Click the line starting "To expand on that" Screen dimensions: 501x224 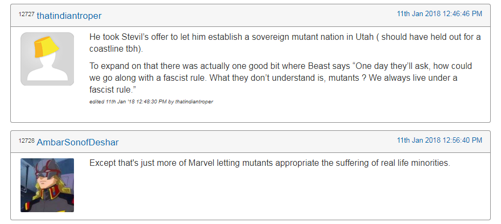pyautogui.click(x=281, y=66)
